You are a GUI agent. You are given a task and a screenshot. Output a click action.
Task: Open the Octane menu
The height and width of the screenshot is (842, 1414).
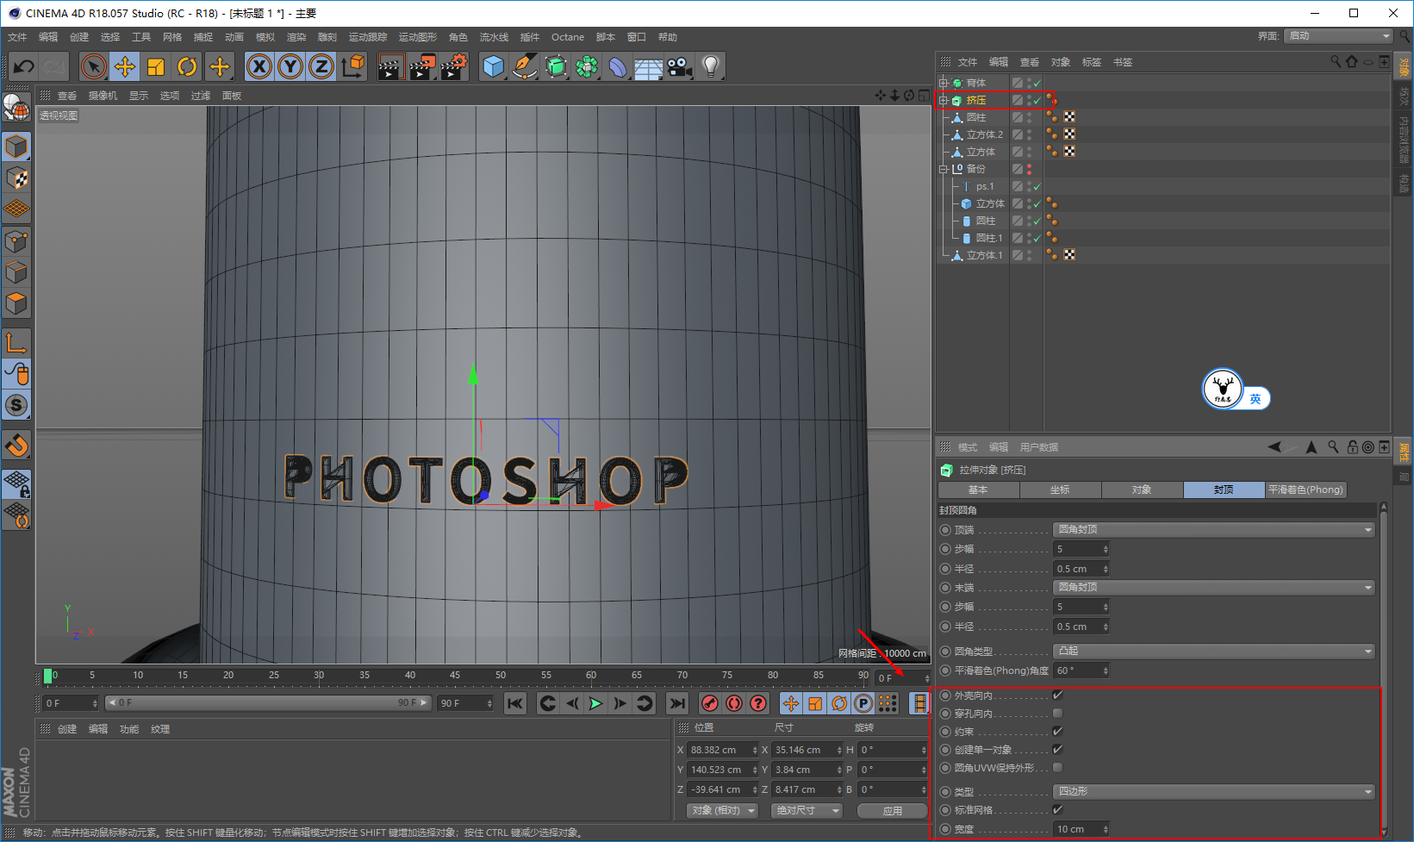pos(568,37)
